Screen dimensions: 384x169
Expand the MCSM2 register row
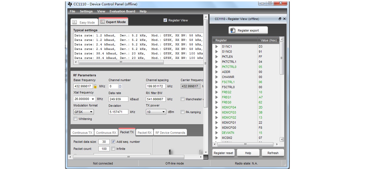tap(217, 138)
